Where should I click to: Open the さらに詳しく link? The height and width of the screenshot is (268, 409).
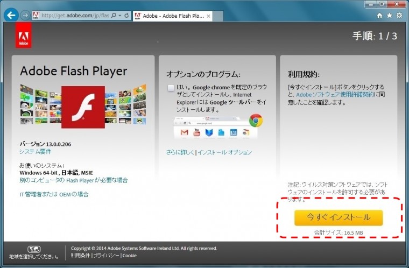(180, 152)
